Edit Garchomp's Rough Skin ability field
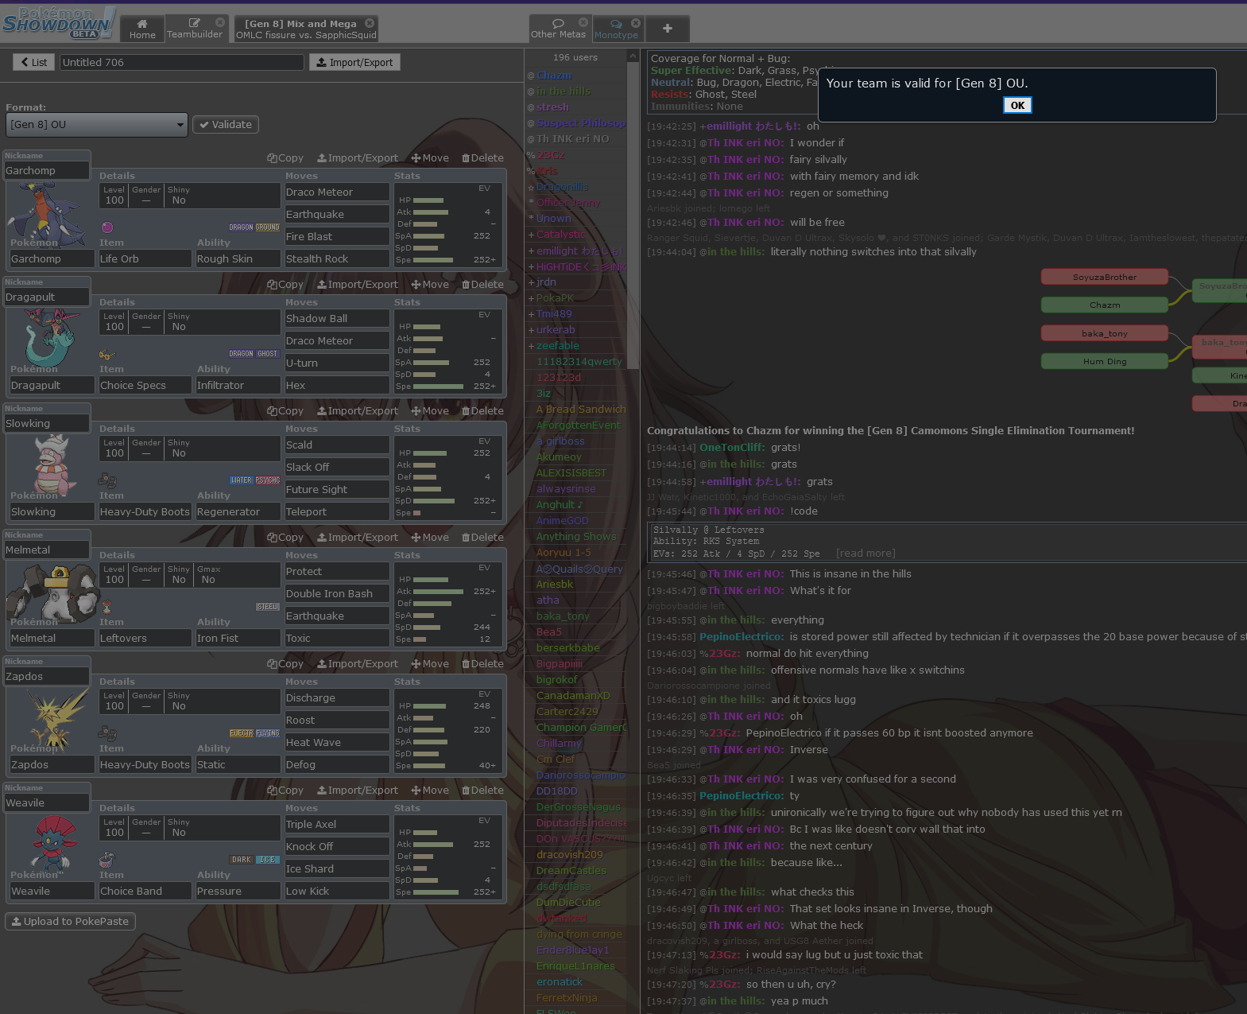The height and width of the screenshot is (1014, 1247). pos(238,259)
